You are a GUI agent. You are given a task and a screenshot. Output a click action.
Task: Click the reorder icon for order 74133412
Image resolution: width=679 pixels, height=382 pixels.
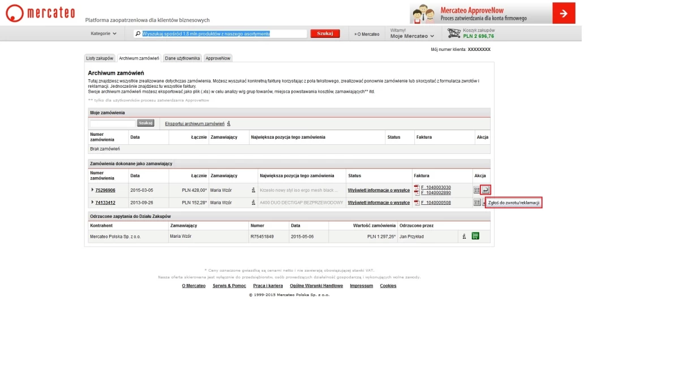point(477,203)
